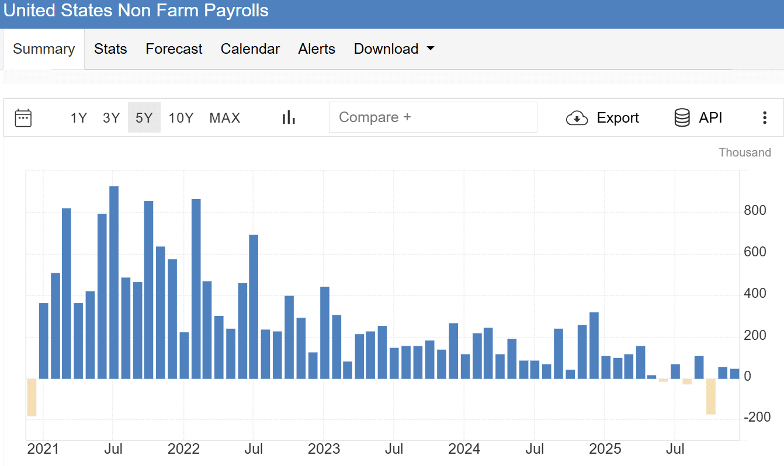
Task: Select the Summary tab
Action: click(44, 49)
